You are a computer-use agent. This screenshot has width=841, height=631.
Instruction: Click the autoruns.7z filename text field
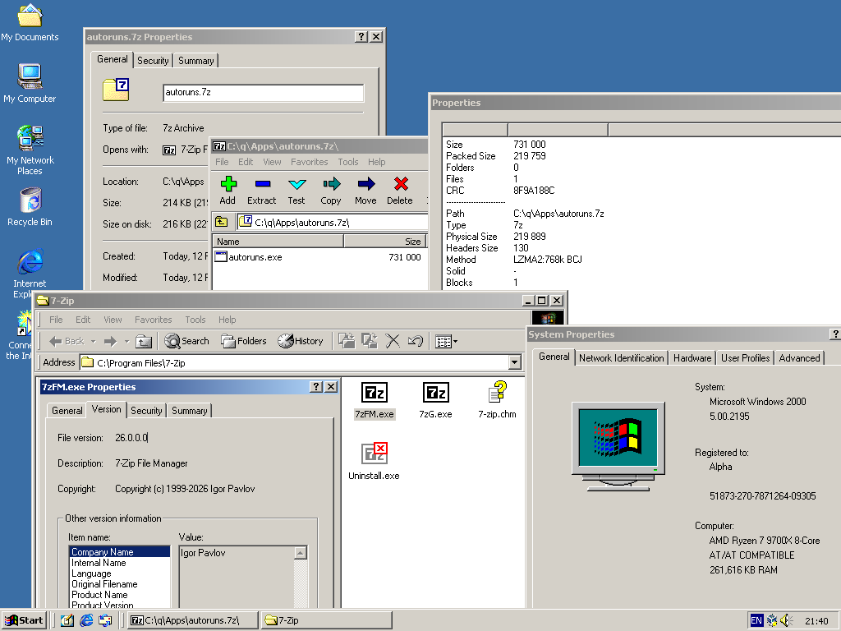[263, 93]
